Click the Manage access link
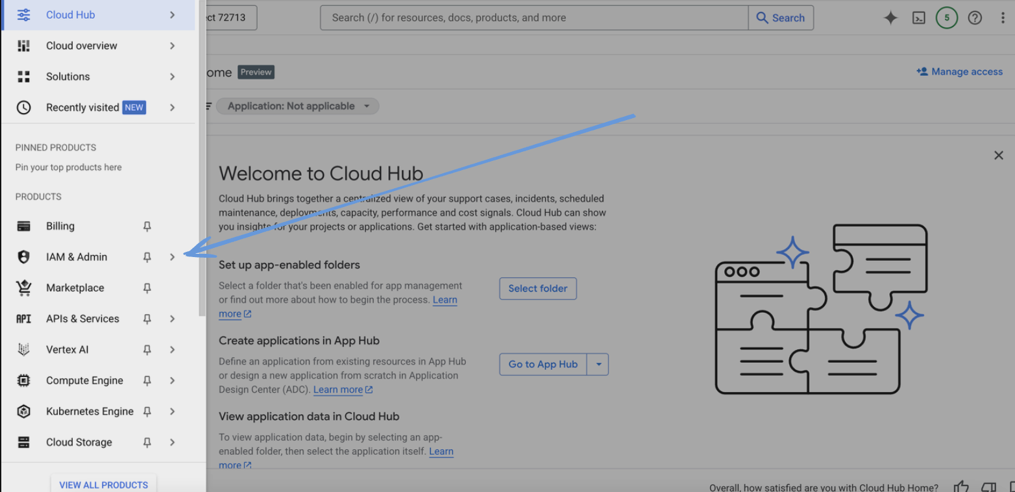 coord(959,72)
